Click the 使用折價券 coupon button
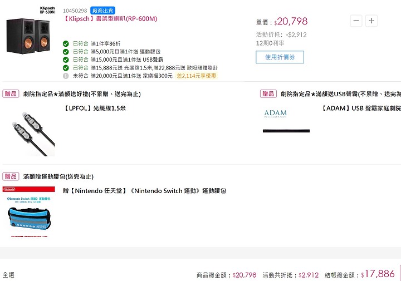The height and width of the screenshot is (281, 401). pyautogui.click(x=280, y=57)
